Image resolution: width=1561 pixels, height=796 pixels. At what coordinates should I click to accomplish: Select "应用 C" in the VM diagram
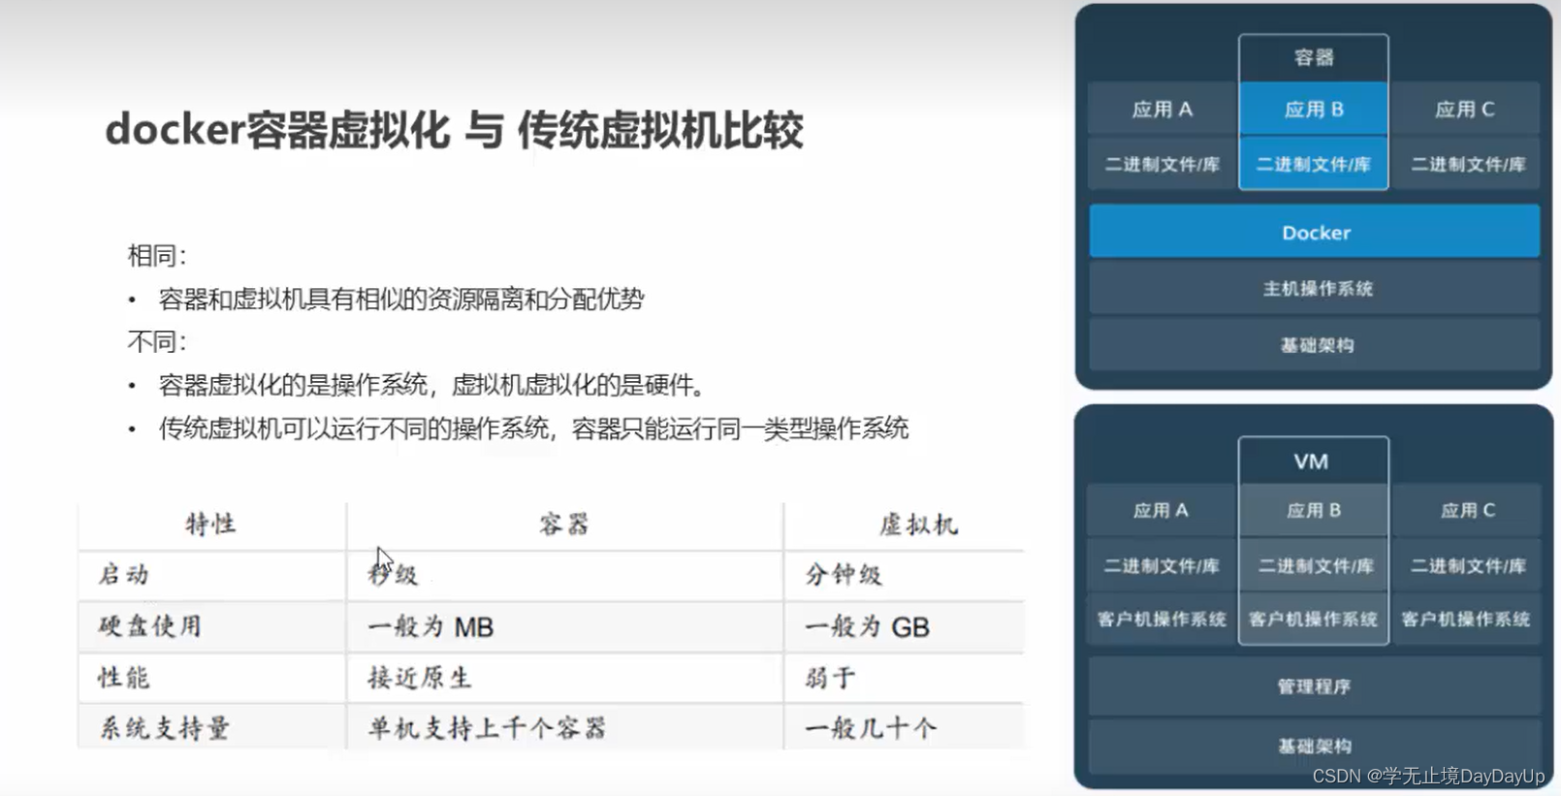1466,510
